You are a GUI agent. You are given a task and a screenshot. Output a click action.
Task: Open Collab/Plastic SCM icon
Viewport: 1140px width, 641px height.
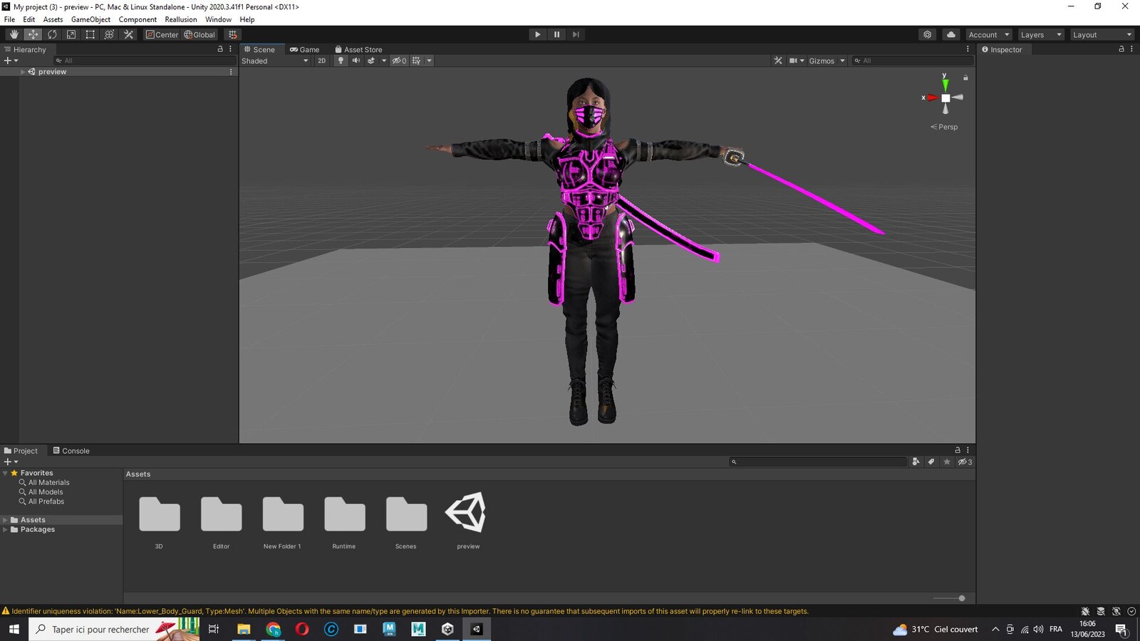tap(927, 34)
